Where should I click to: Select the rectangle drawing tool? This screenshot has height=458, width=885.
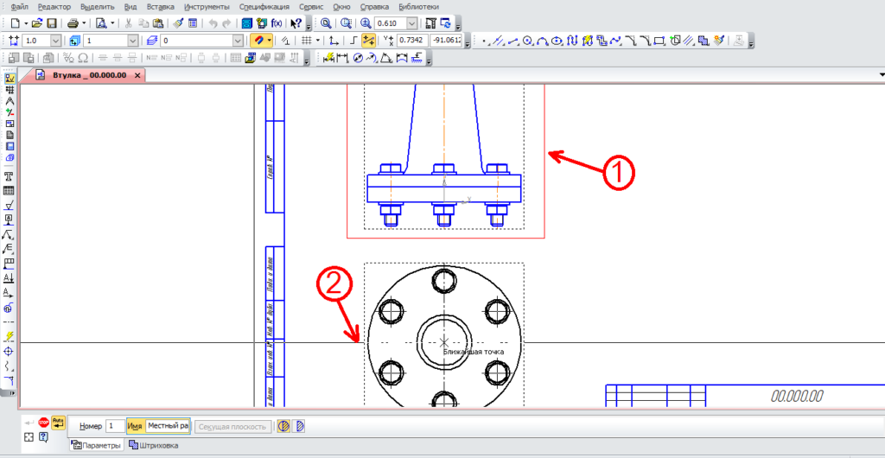[x=660, y=41]
